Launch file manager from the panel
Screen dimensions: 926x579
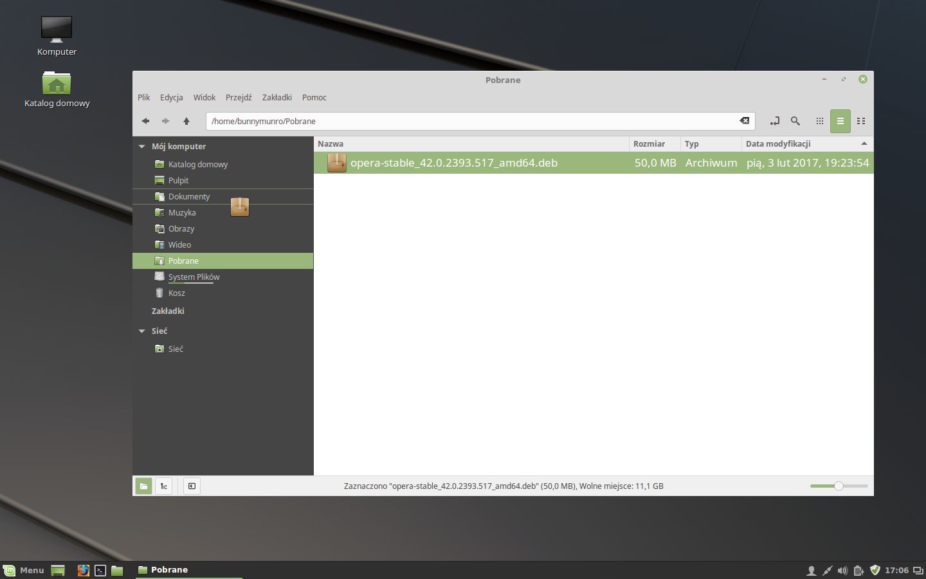117,571
